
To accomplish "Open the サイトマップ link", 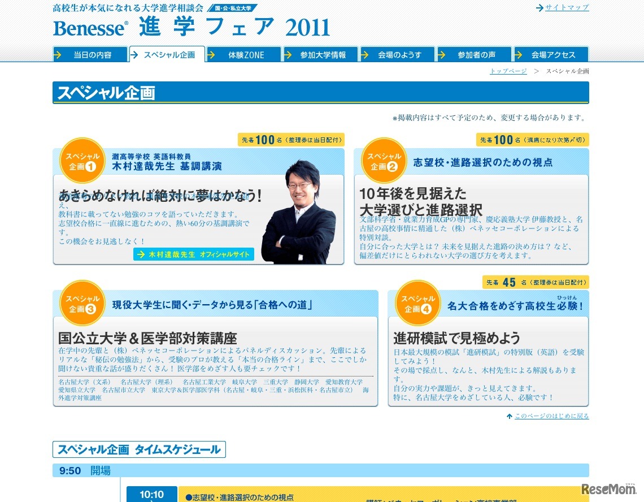I will pos(567,7).
